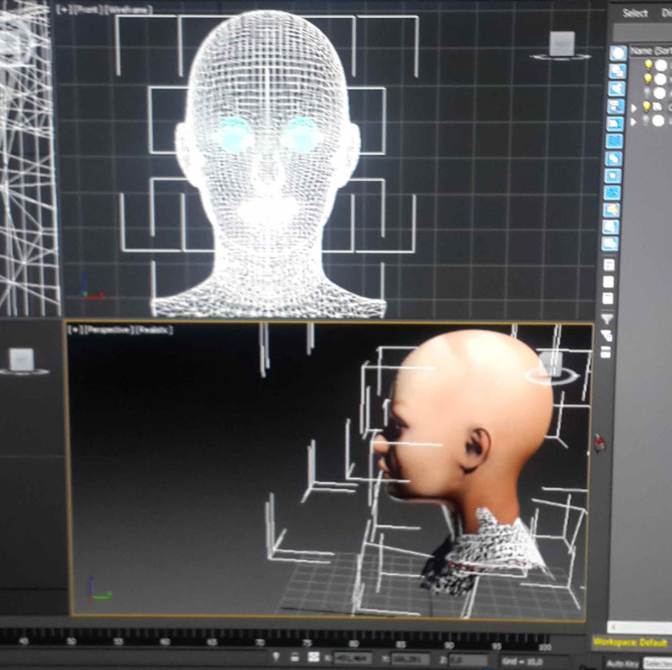This screenshot has height=670, width=672.
Task: Click the Auto Key button
Action: 623,663
